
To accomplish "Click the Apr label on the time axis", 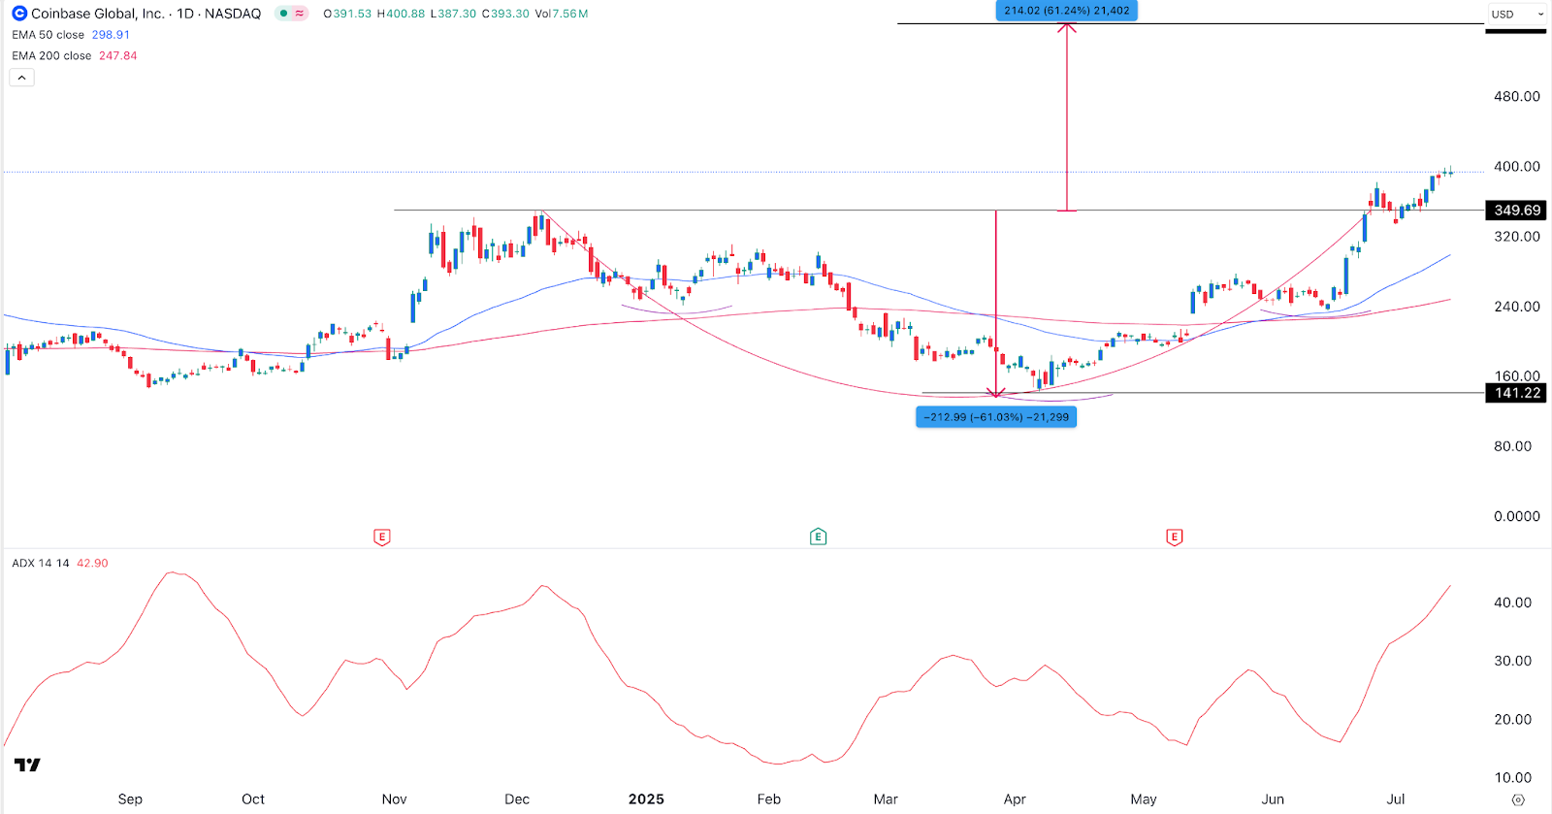I will (x=1015, y=799).
